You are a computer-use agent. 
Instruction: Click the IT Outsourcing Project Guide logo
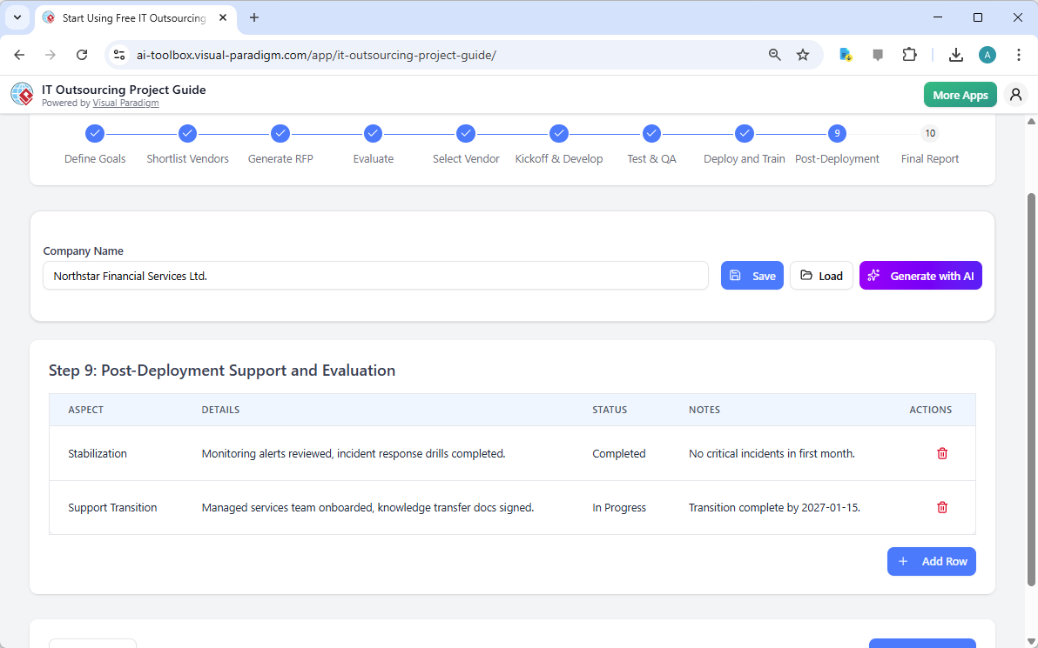click(22, 94)
